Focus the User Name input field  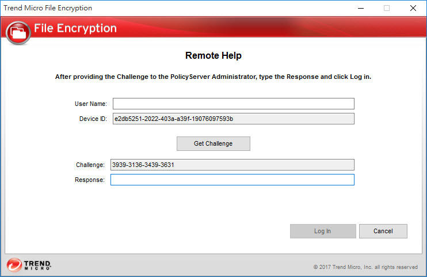pos(233,104)
